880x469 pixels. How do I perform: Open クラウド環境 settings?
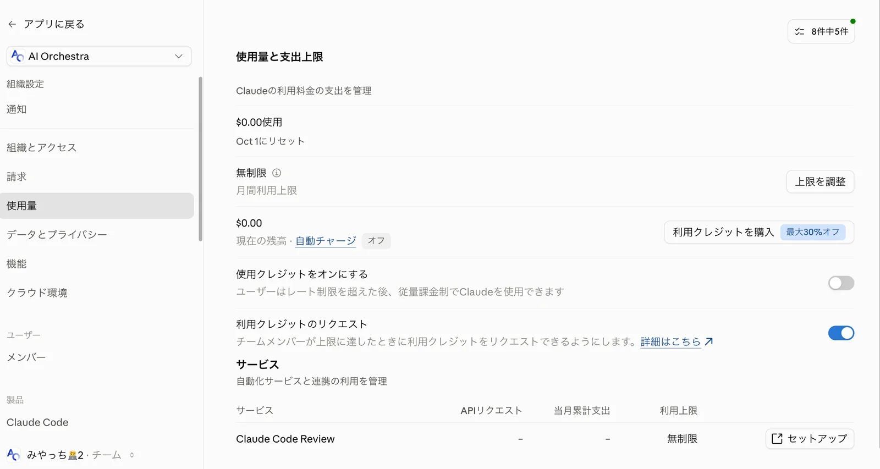tap(37, 293)
